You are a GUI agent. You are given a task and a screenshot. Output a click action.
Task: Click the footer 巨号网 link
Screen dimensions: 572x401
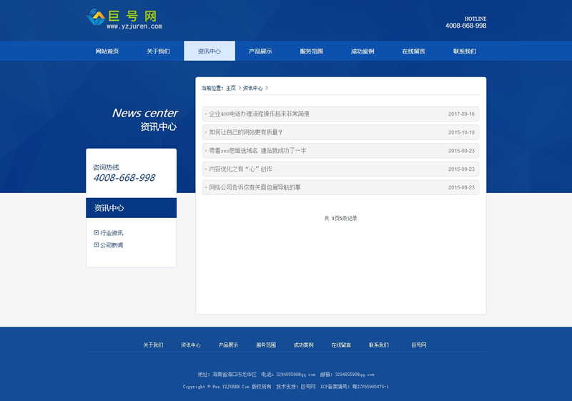[419, 345]
